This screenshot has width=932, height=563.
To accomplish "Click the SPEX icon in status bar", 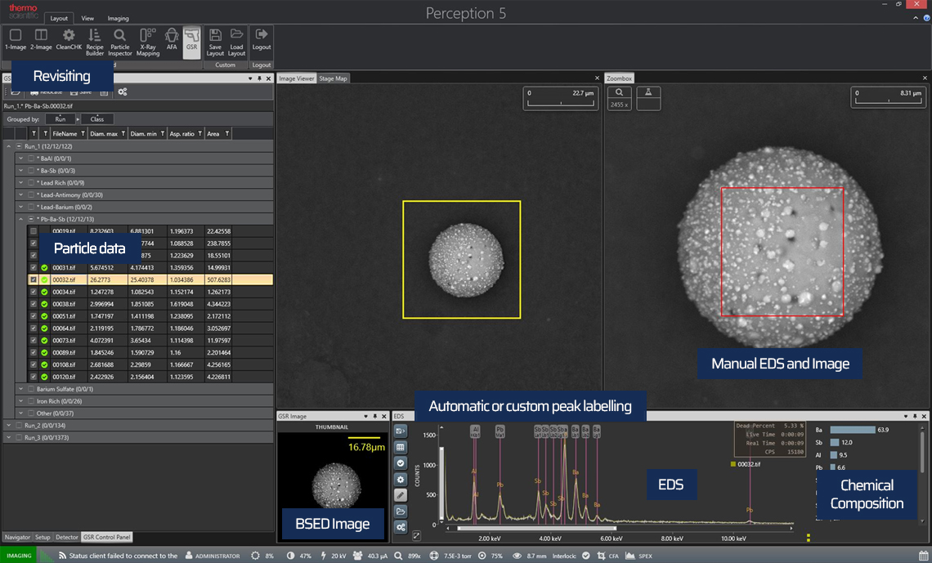I will (x=630, y=556).
